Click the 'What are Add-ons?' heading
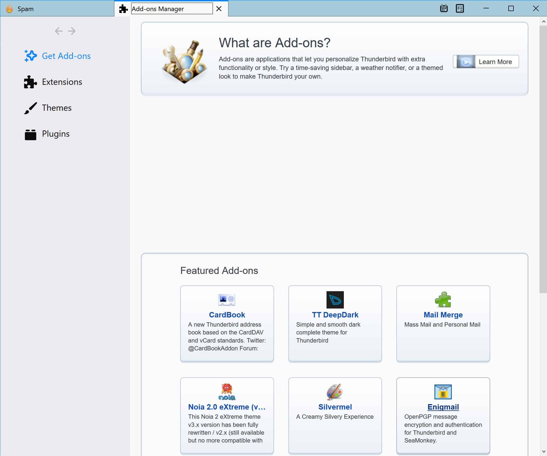547x456 pixels. (275, 43)
